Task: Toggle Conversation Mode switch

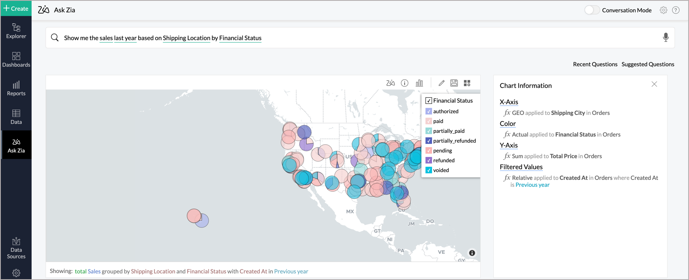Action: point(592,10)
